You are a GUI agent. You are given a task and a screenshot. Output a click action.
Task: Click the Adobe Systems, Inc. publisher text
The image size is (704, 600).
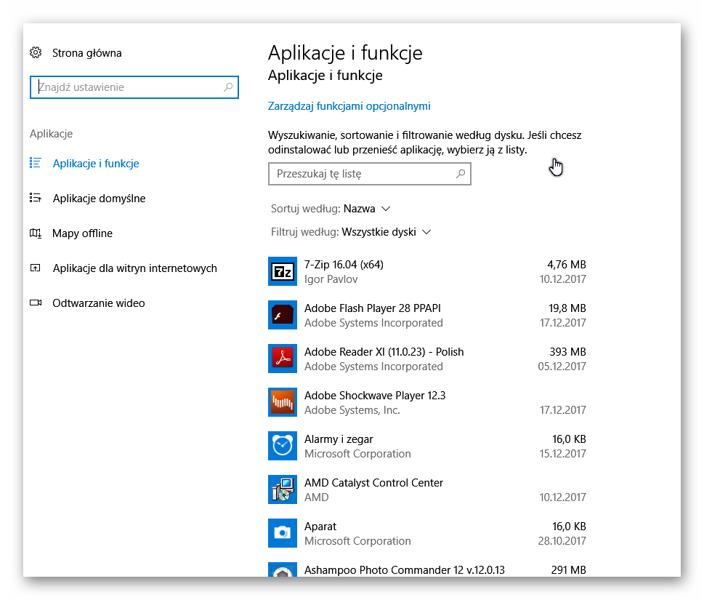pyautogui.click(x=352, y=410)
